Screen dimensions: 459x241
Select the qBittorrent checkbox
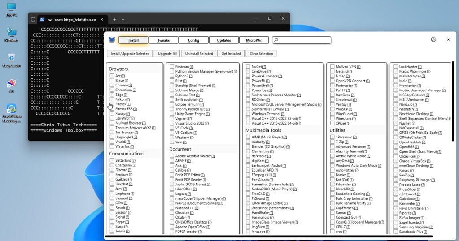pos(396,194)
